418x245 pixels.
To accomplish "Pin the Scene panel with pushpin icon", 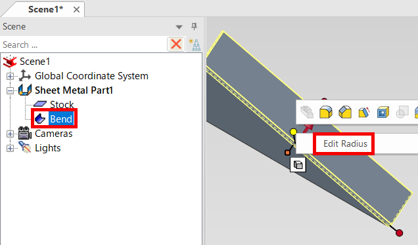I will [x=194, y=26].
